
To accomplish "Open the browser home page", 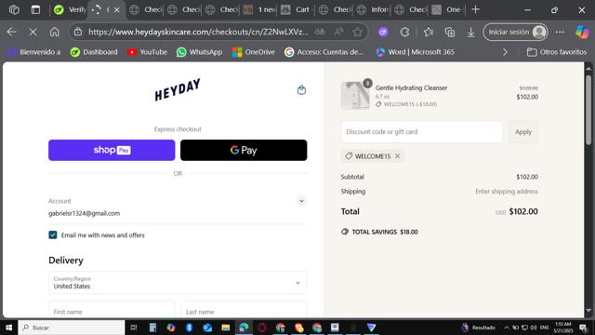I will (x=54, y=32).
